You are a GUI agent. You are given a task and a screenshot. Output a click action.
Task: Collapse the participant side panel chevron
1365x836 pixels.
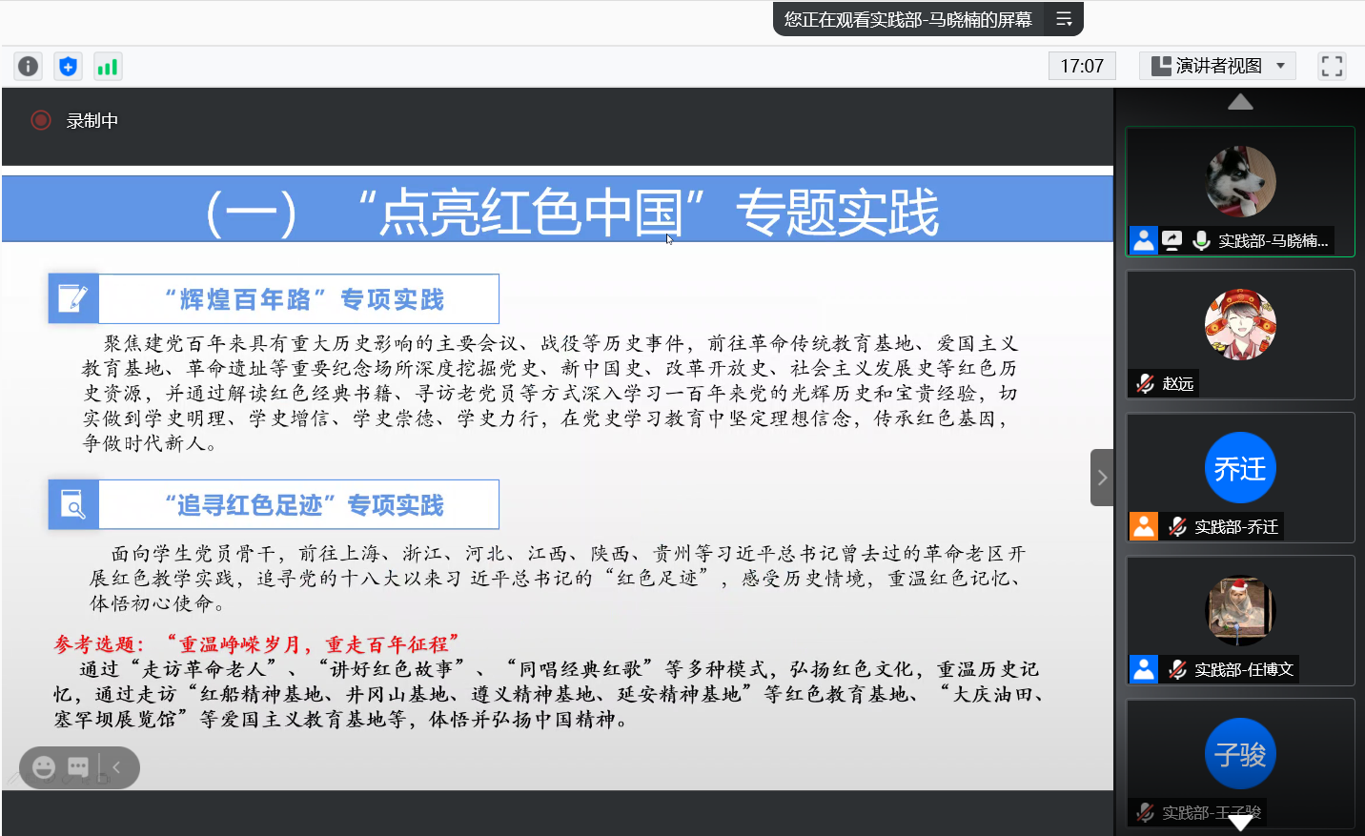(1102, 478)
